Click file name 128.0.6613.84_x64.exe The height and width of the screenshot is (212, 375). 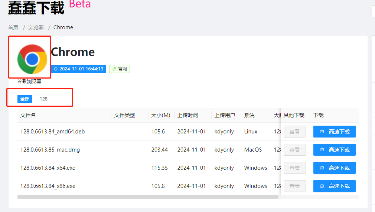(x=48, y=168)
